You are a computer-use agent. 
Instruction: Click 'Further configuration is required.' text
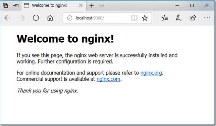point(75,61)
